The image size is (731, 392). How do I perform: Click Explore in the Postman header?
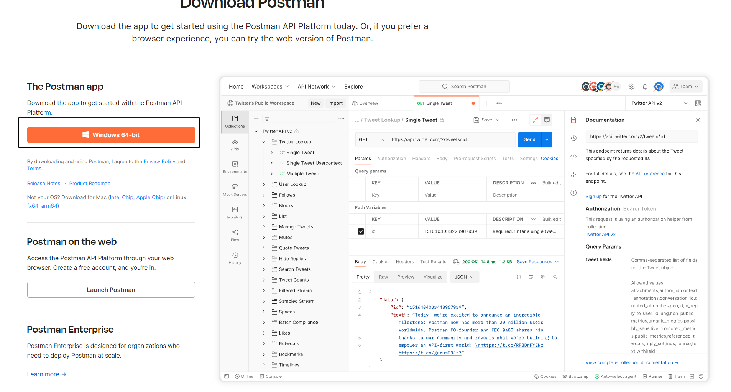point(353,87)
